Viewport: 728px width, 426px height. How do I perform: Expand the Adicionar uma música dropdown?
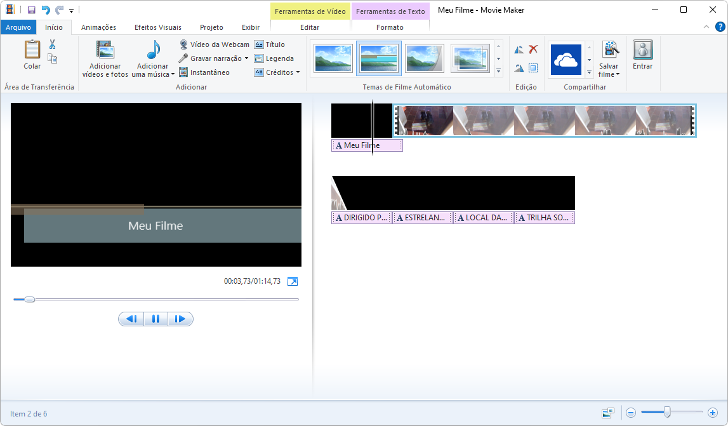pos(173,74)
